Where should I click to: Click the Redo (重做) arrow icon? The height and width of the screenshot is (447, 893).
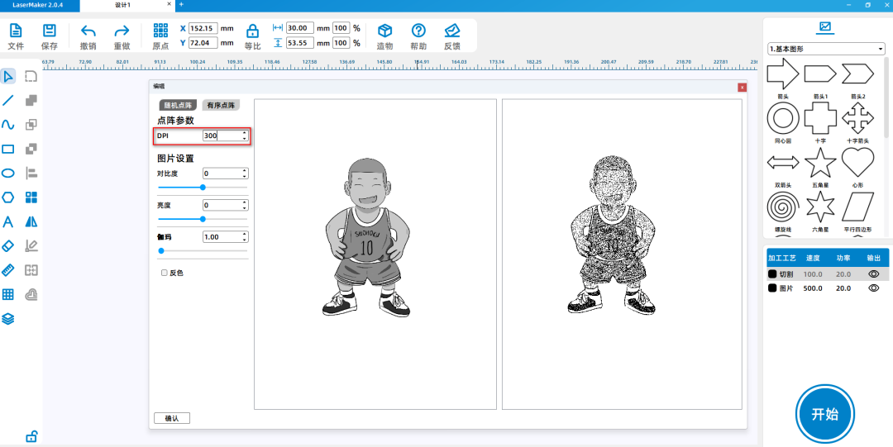(x=122, y=31)
